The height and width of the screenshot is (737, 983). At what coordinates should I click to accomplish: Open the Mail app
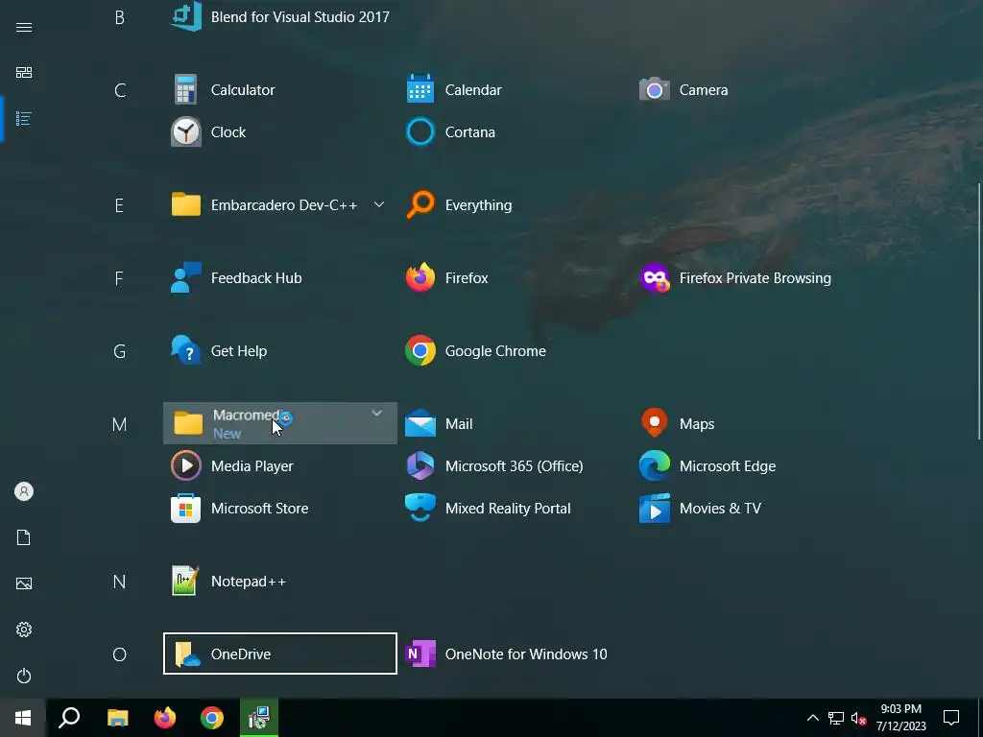click(515, 423)
